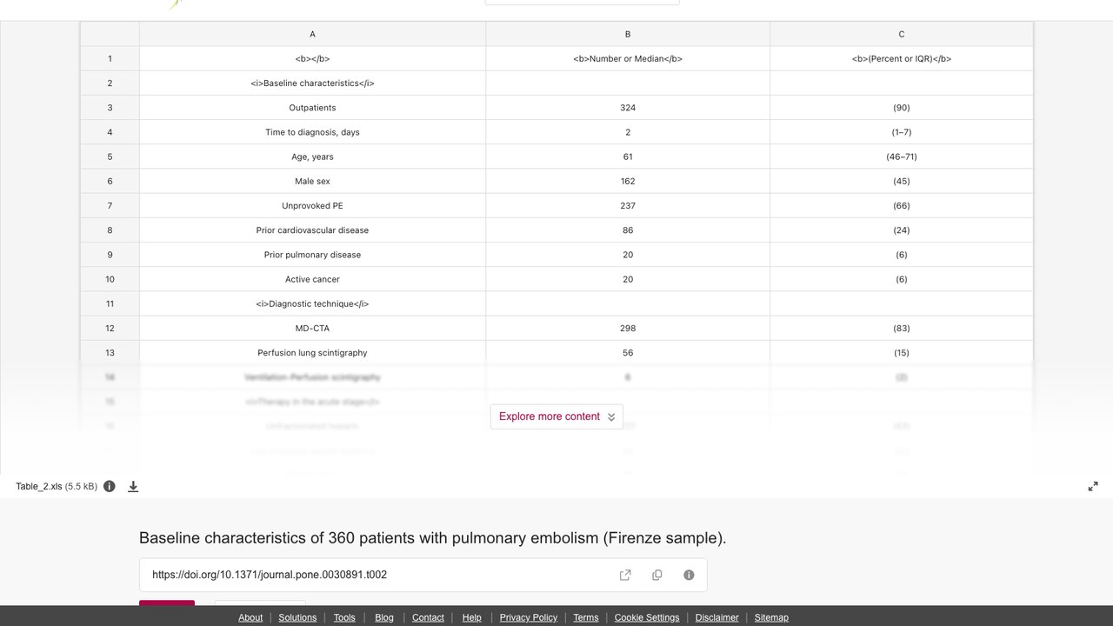Open the About footer link
The image size is (1113, 626).
pyautogui.click(x=250, y=617)
